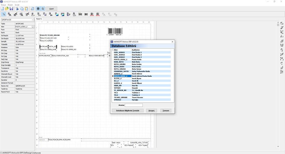Select the pointer selection tool
Viewport: 285px width, 154px height.
pos(4,14)
